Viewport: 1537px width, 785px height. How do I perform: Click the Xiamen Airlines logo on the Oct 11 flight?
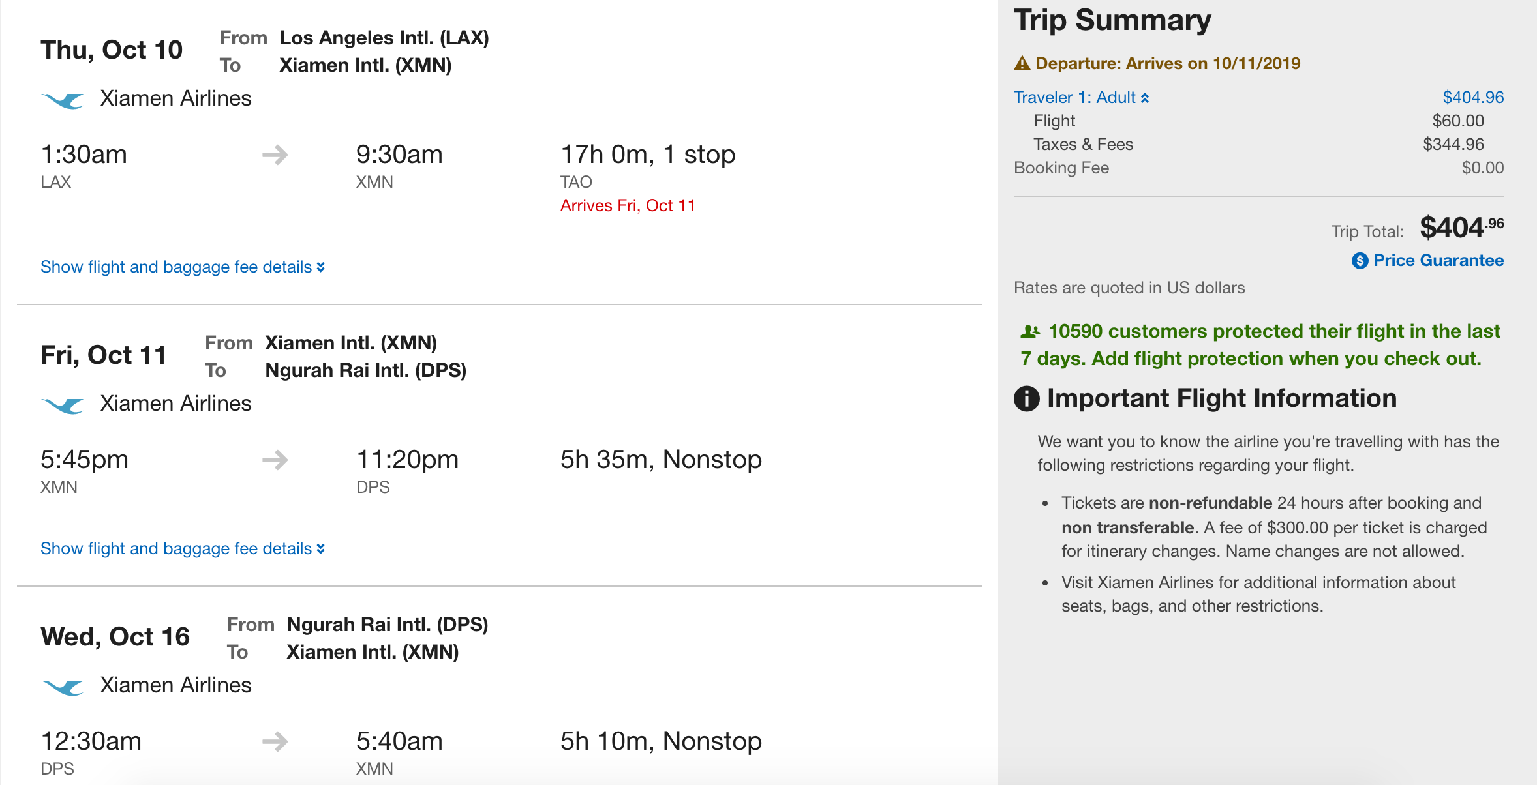[63, 406]
